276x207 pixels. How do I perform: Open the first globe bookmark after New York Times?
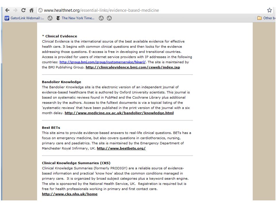point(101,18)
